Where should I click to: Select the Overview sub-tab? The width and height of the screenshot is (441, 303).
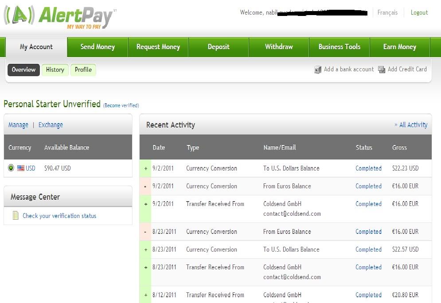tap(23, 70)
